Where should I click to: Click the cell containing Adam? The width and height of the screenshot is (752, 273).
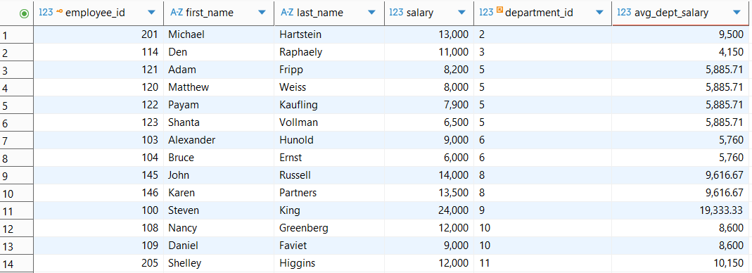[219, 70]
